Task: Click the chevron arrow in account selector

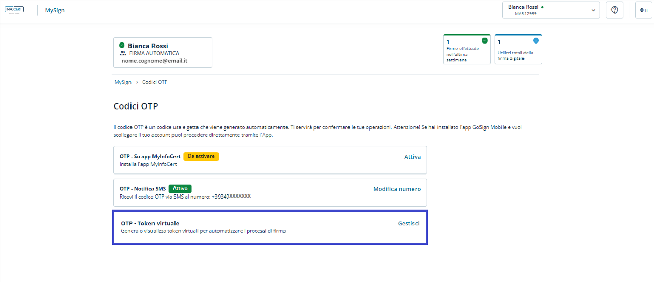Action: click(x=594, y=10)
